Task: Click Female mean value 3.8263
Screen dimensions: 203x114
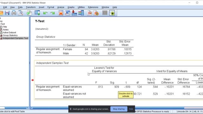Action: (x=95, y=49)
